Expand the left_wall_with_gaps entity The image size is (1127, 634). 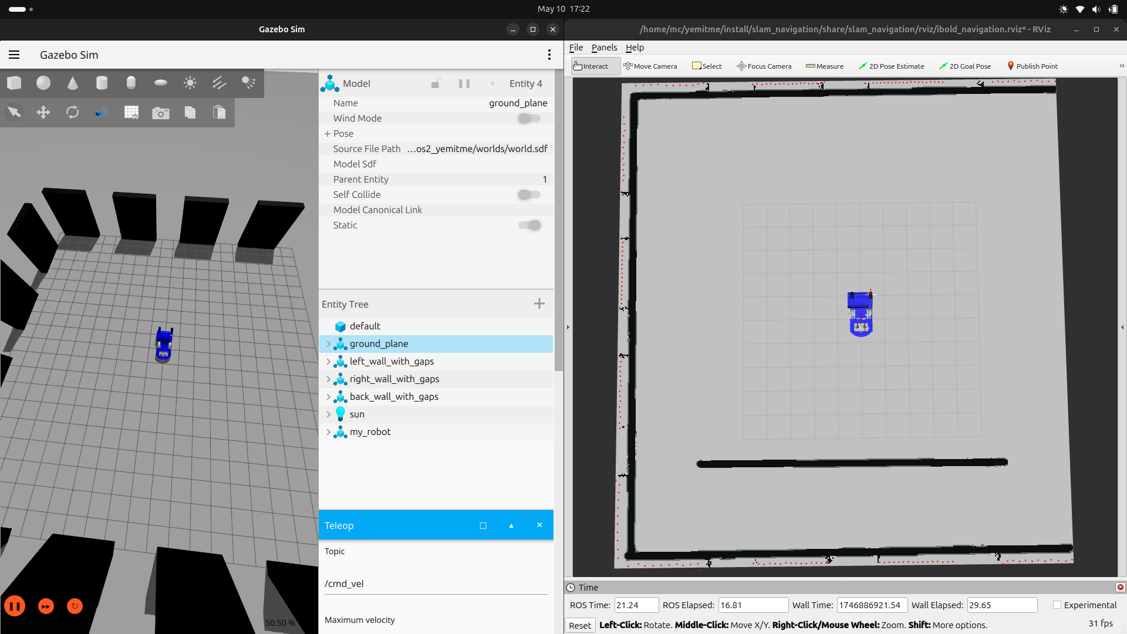pos(328,362)
